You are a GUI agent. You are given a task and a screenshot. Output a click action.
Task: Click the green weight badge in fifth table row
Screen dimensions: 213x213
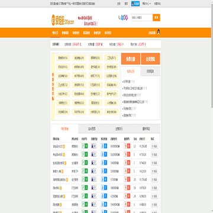point(85,179)
